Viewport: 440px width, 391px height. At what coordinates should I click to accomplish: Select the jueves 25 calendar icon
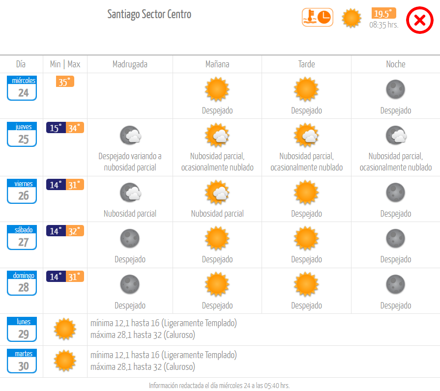pos(22,134)
